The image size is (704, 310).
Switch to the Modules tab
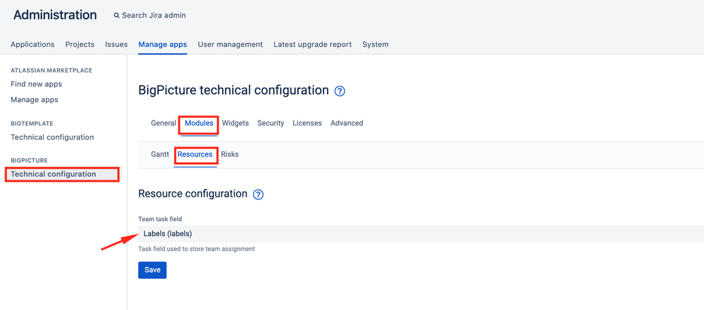(x=199, y=123)
